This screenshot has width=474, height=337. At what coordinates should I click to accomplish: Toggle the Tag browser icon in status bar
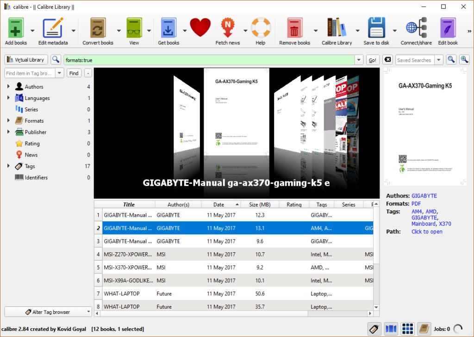coord(374,329)
